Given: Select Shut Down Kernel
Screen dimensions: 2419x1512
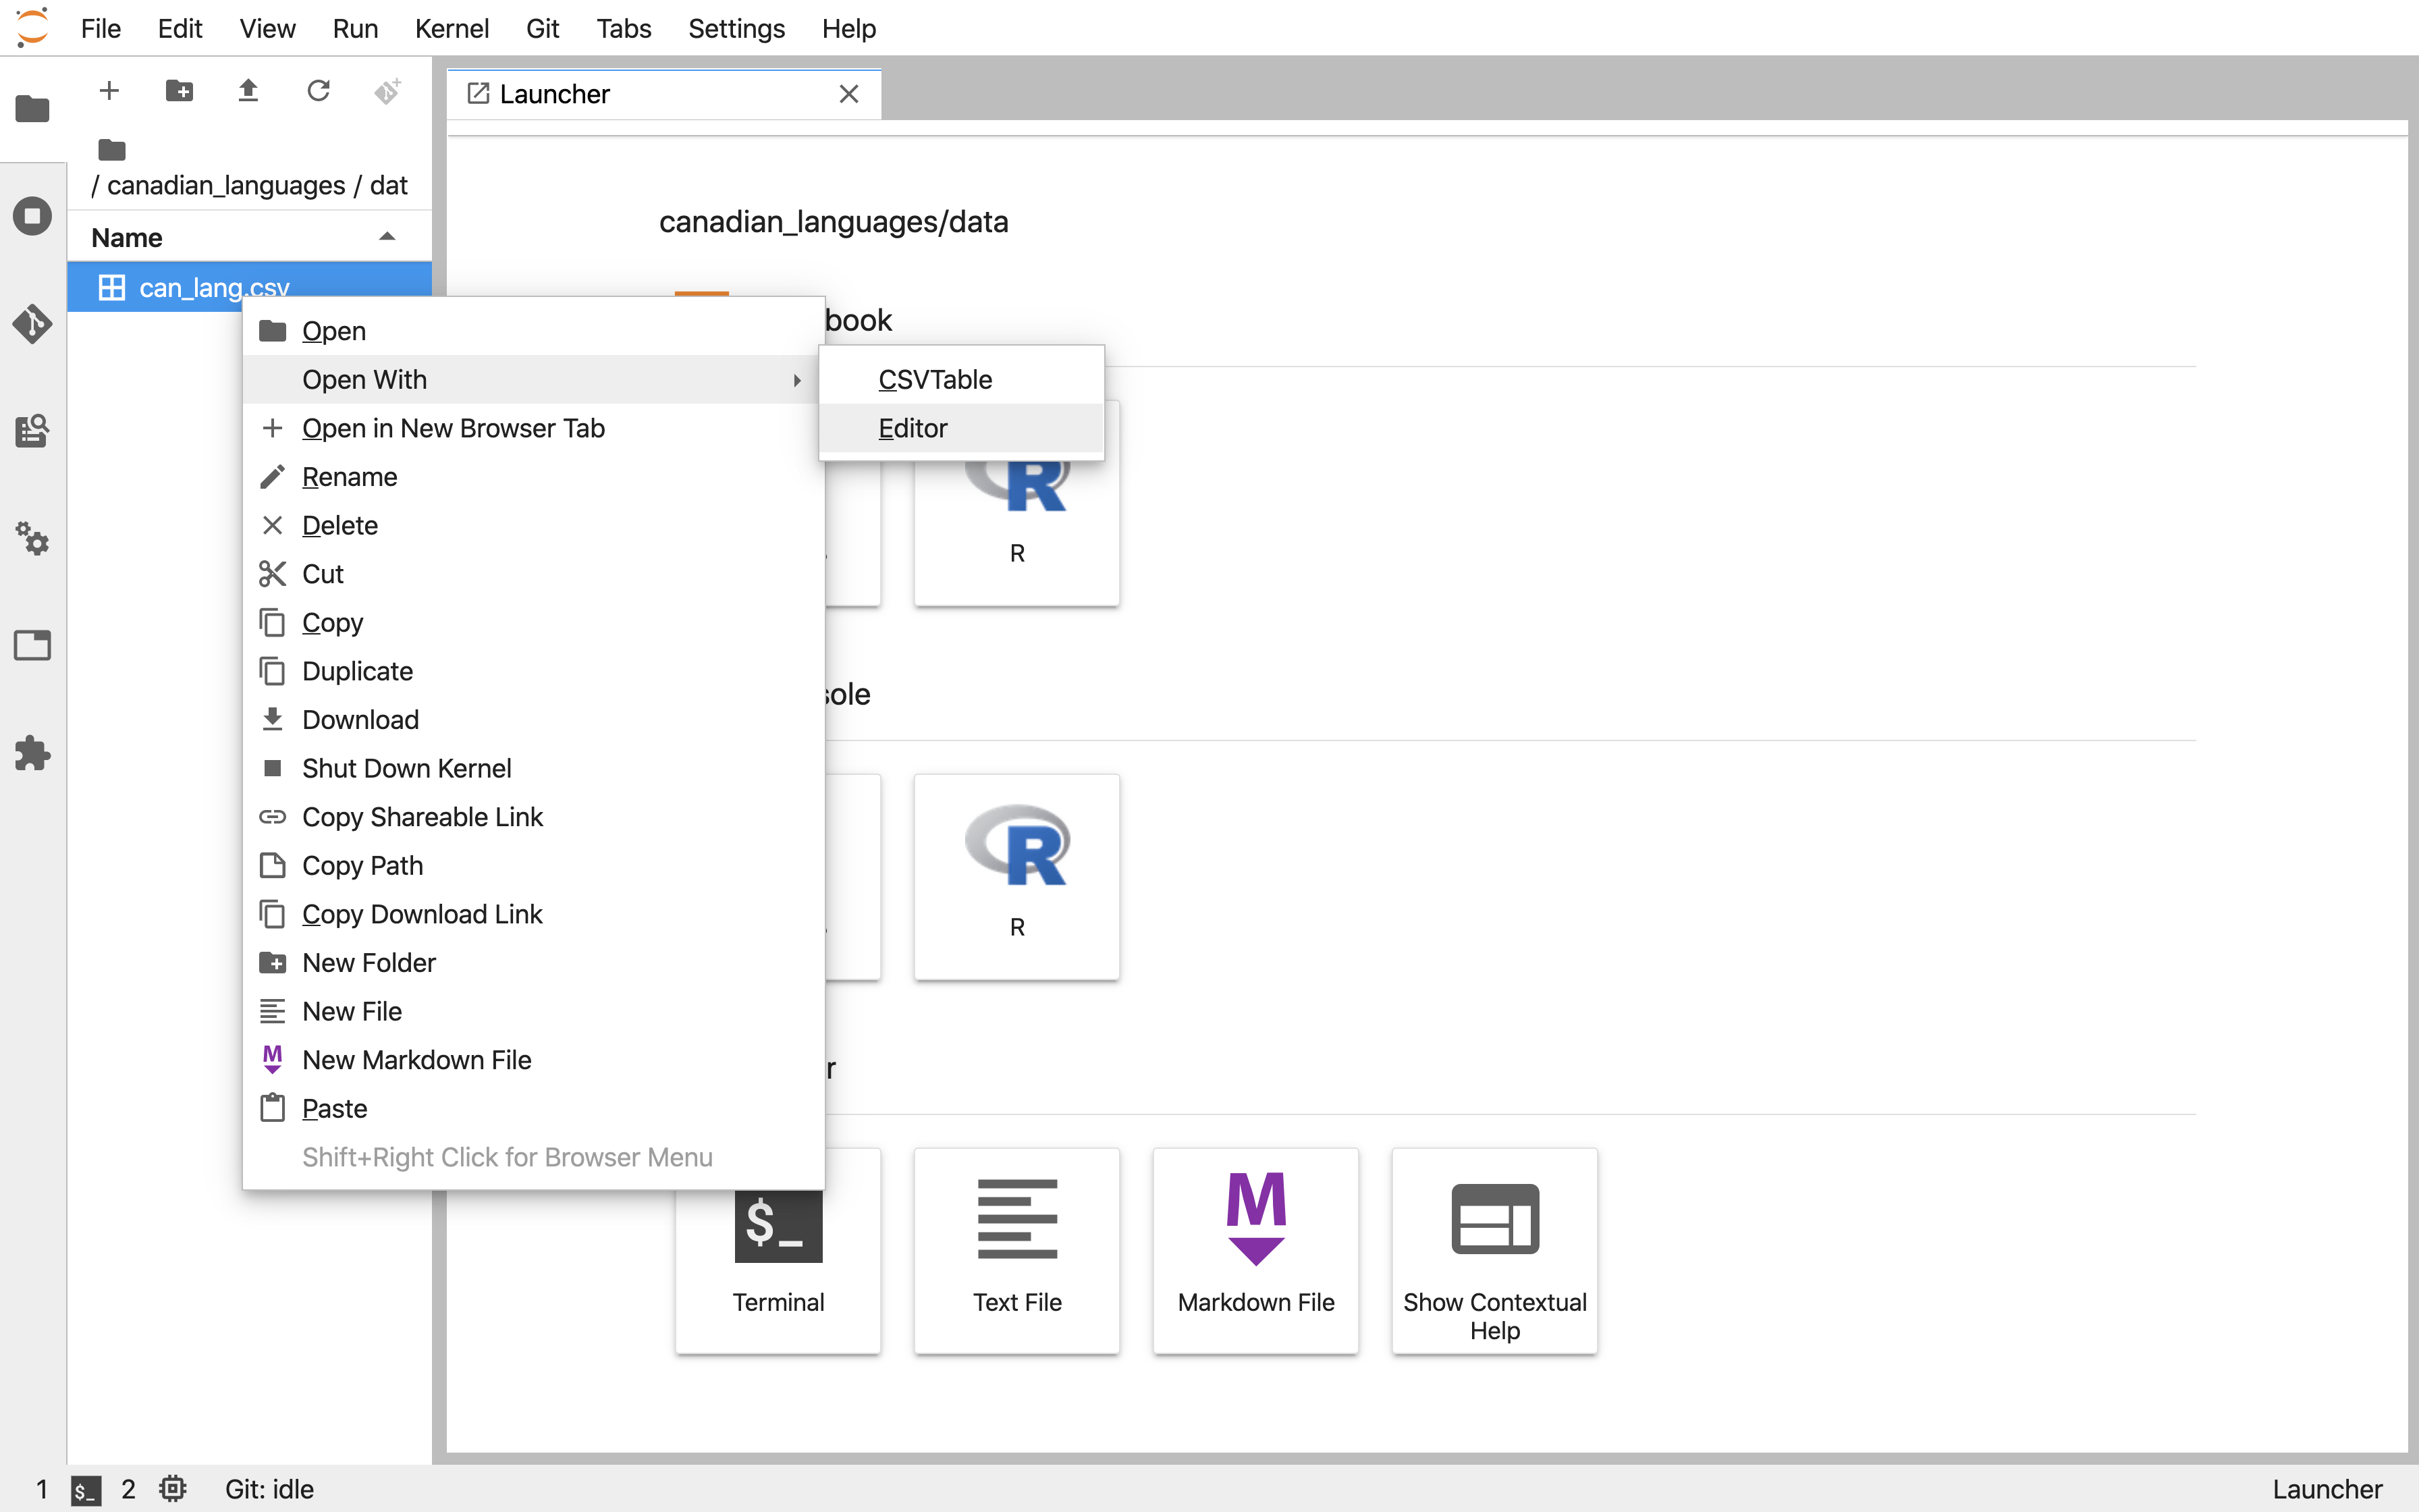Looking at the screenshot, I should [x=533, y=769].
